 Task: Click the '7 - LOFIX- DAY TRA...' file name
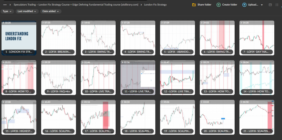(257, 52)
